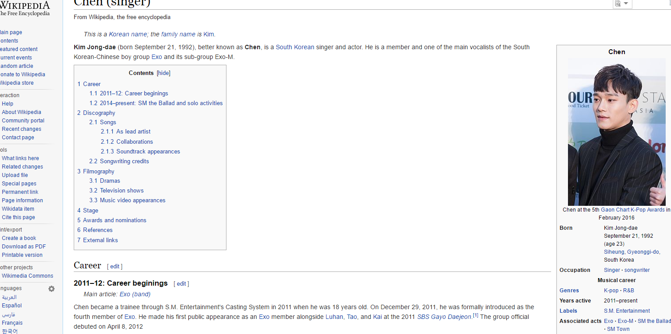Visit Wikimedia Commons under other projects

28,275
